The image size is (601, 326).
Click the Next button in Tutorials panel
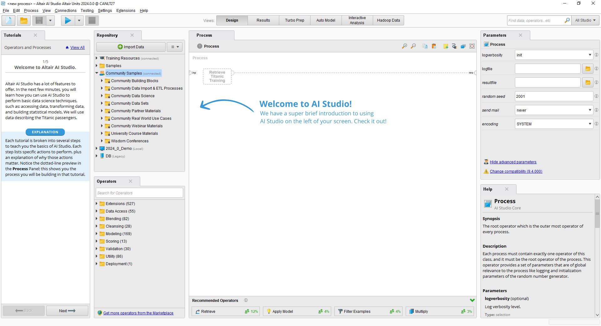coord(67,311)
